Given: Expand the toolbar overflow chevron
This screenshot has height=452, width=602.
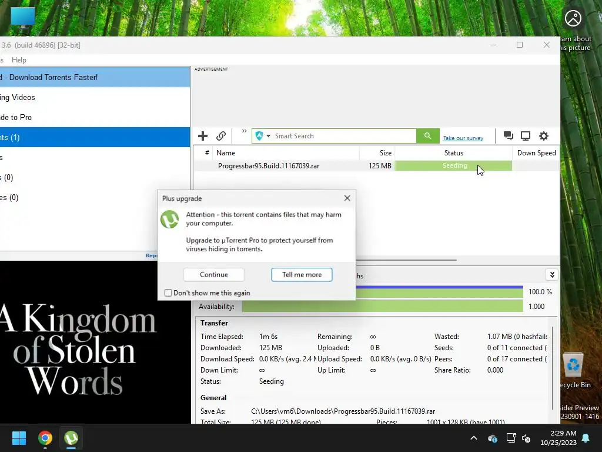Looking at the screenshot, I should pos(244,131).
